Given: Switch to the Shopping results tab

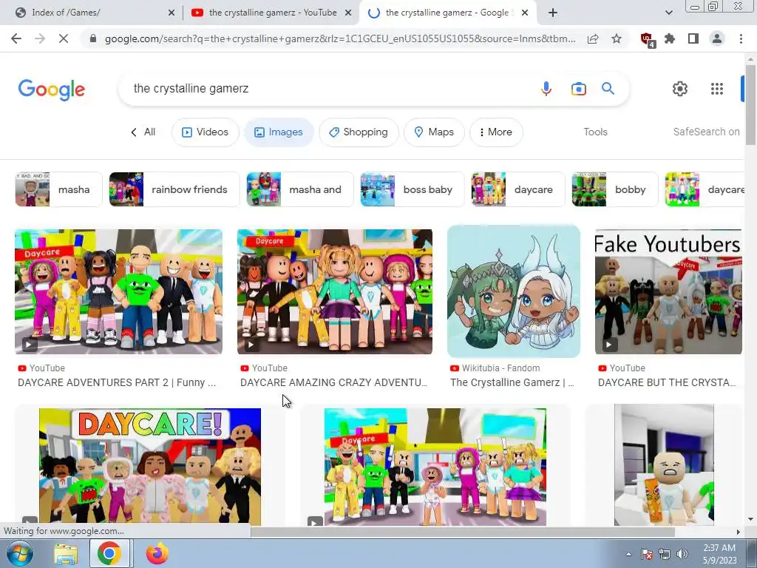Looking at the screenshot, I should 359,132.
